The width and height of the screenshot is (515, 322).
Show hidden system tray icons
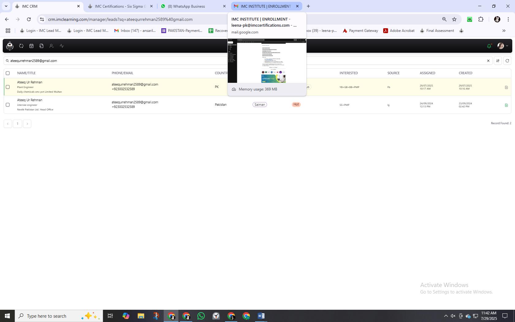(x=446, y=316)
